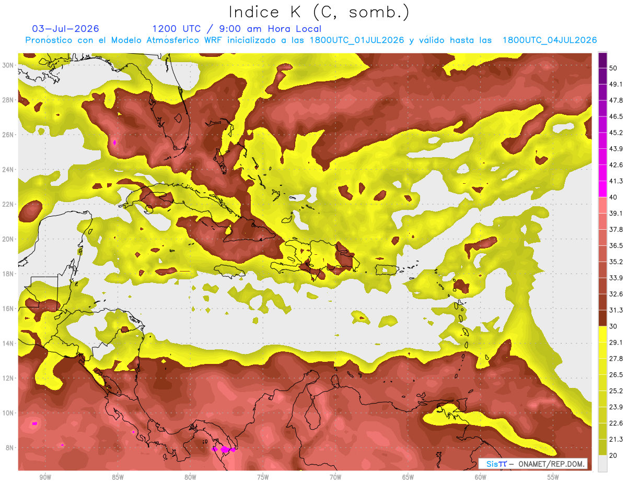The image size is (627, 484).
Task: Click the colorbar value 42.6
Action: [x=616, y=165]
